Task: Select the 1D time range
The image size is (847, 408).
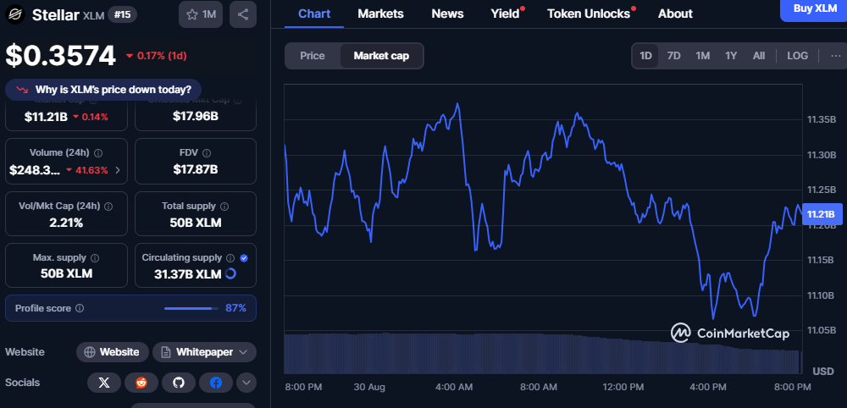Action: [645, 56]
